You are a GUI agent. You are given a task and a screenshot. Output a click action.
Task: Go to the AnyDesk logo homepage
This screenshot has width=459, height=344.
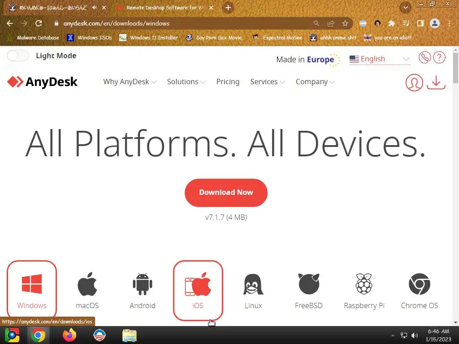pyautogui.click(x=42, y=82)
